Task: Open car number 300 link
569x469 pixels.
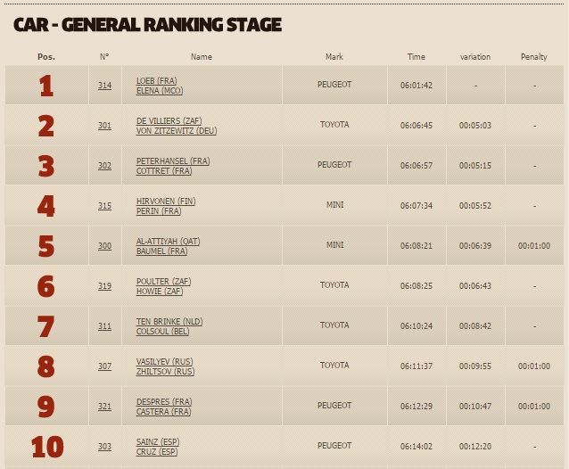Action: pos(104,246)
